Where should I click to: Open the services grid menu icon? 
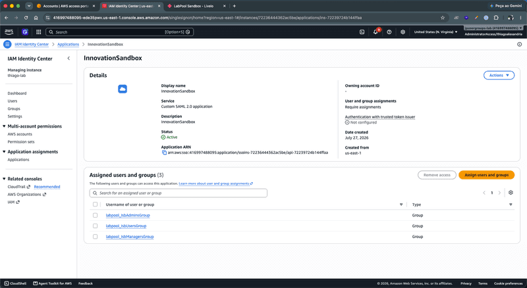tap(39, 32)
